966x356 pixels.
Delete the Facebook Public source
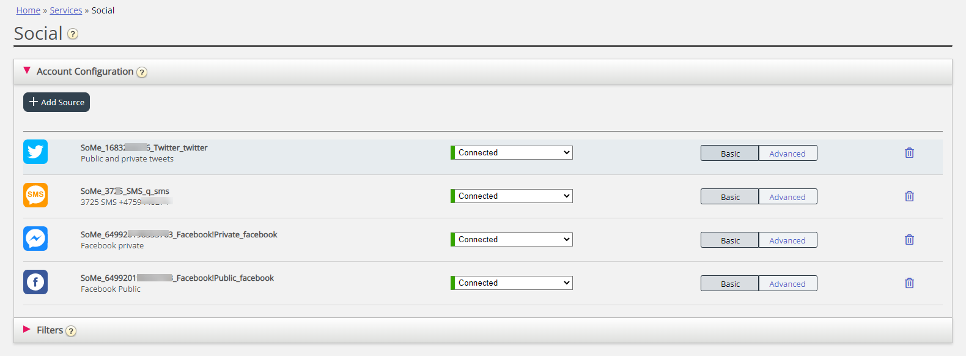tap(909, 283)
